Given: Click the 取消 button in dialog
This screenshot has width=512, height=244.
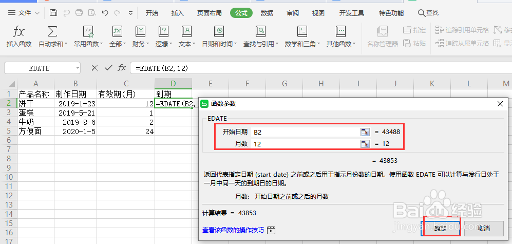Looking at the screenshot, I should tap(484, 228).
